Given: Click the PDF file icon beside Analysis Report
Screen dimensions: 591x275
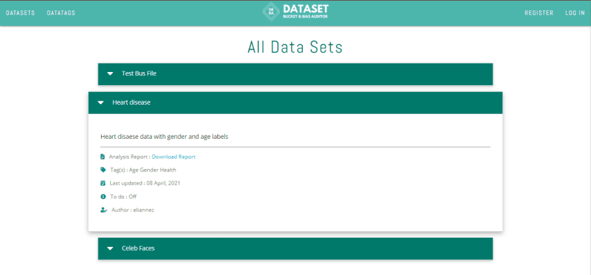Looking at the screenshot, I should 102,156.
